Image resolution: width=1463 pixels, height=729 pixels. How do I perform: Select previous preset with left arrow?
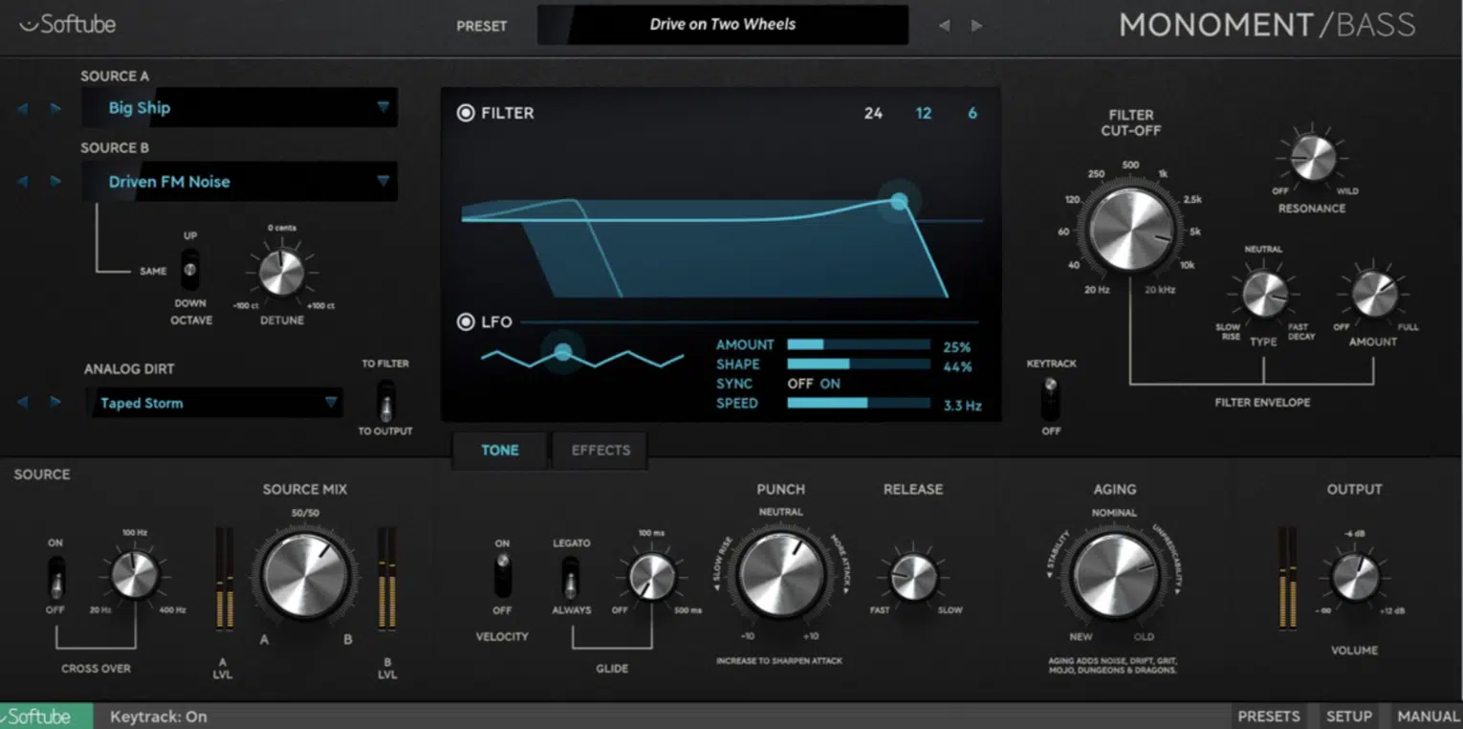pyautogui.click(x=945, y=26)
